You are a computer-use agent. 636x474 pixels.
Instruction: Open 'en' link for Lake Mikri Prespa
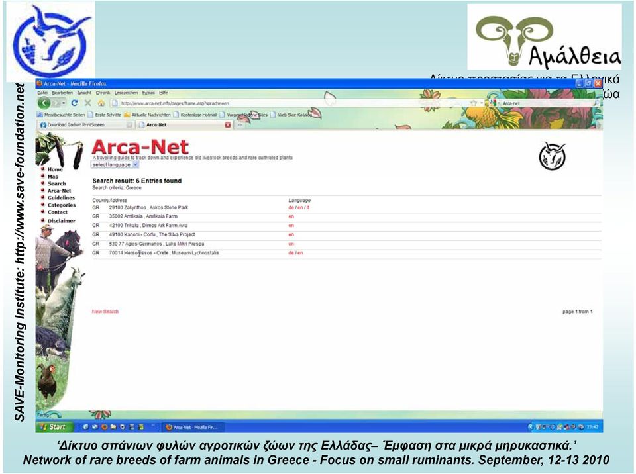click(291, 244)
